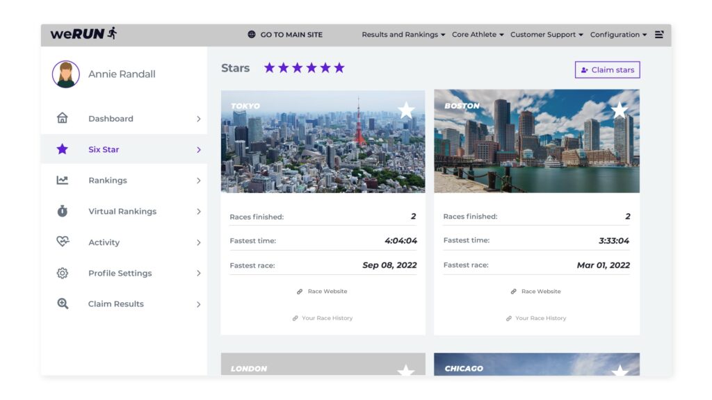Viewport: 712px width, 400px height.
Task: Click the Annie Randall name text
Action: tap(122, 74)
